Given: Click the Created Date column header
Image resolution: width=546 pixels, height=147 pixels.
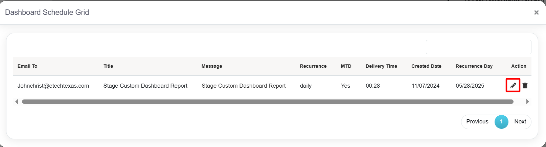Looking at the screenshot, I should tap(426, 66).
